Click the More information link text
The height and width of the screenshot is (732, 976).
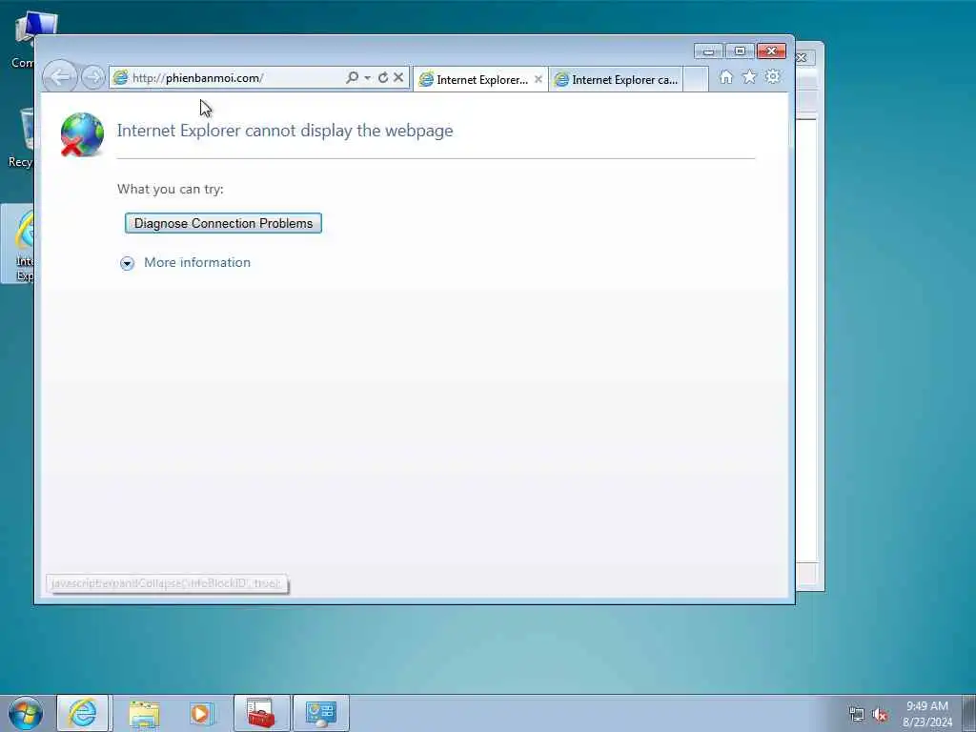click(197, 262)
